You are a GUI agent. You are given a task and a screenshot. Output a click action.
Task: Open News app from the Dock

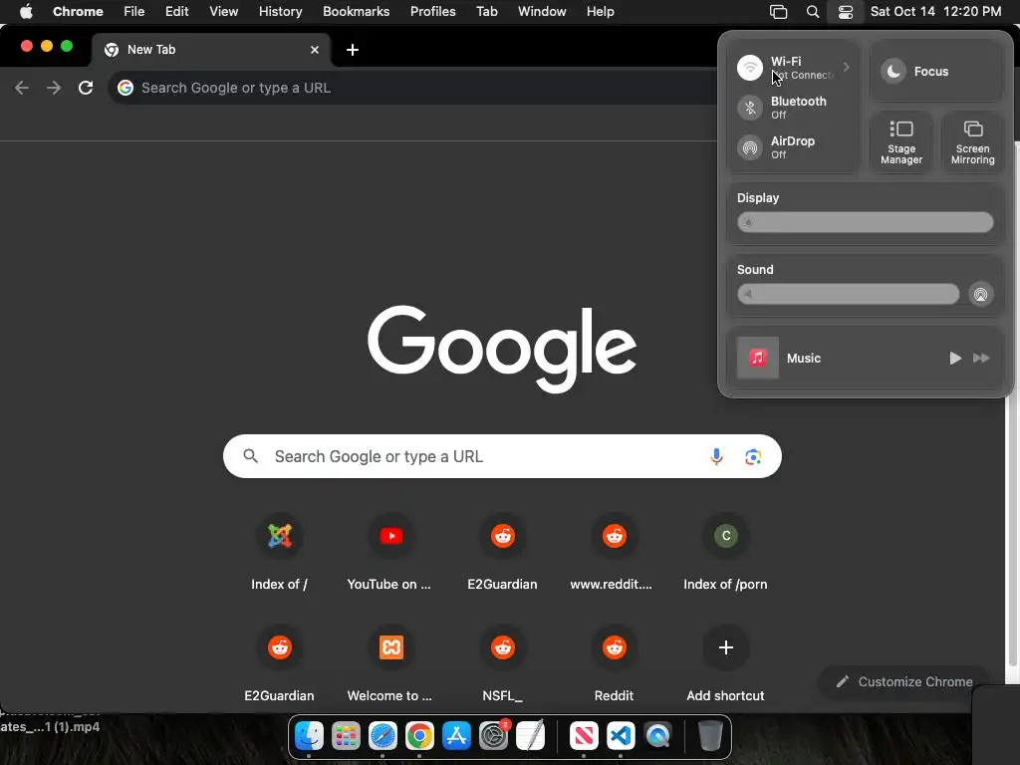click(584, 736)
